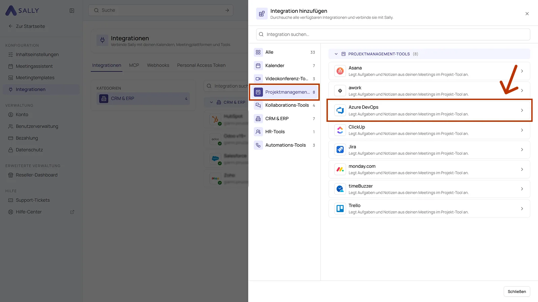Open monday.com via its right chevron
The height and width of the screenshot is (302, 538).
[522, 169]
